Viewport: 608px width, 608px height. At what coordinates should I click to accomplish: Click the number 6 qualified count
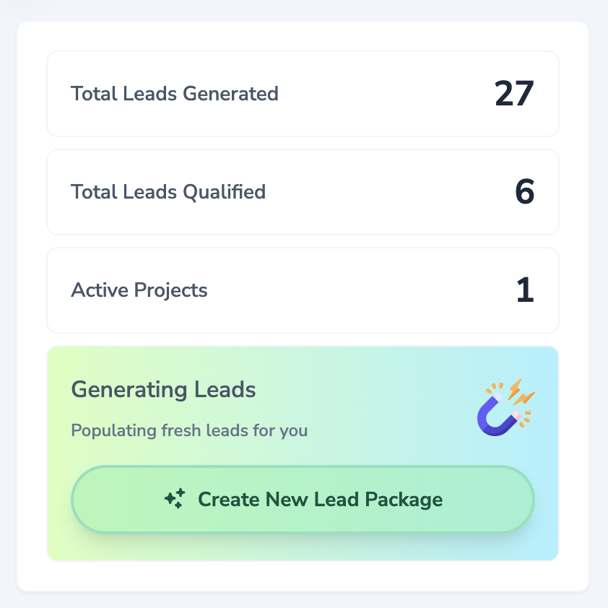click(x=525, y=191)
